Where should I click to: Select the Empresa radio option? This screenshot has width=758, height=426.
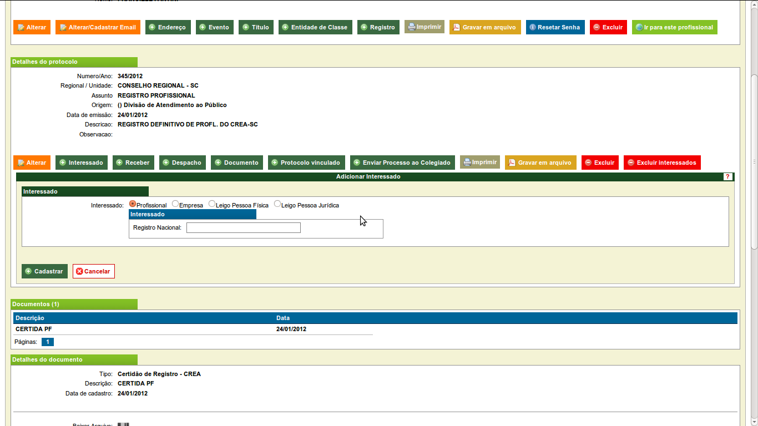point(175,204)
